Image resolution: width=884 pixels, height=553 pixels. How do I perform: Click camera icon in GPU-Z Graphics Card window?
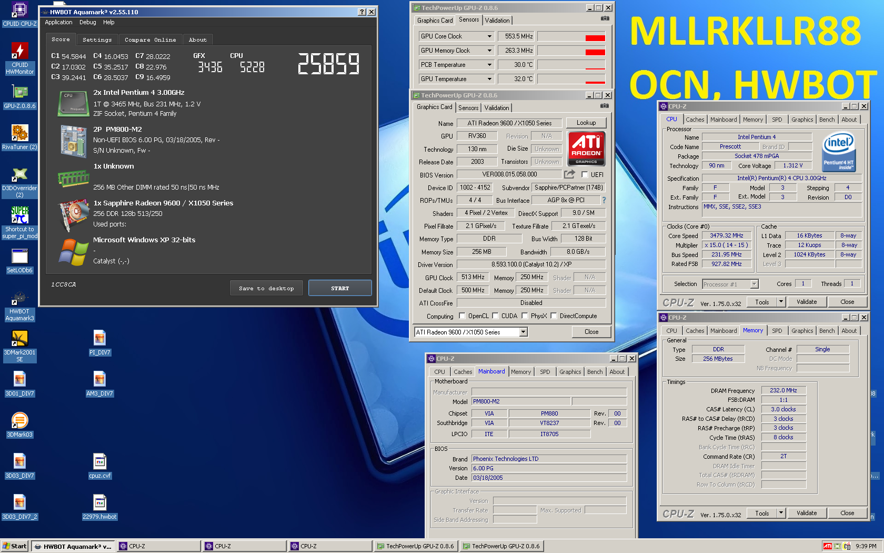click(605, 106)
